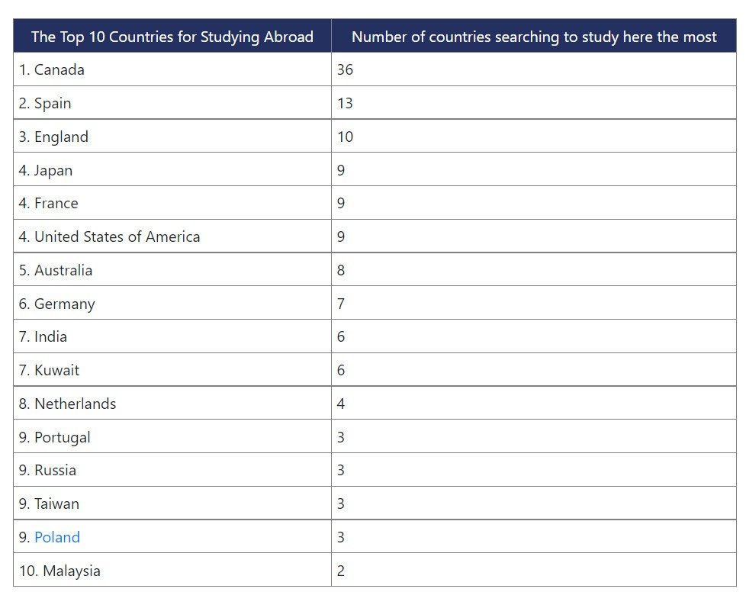The height and width of the screenshot is (608, 746).
Task: Select the '2. Spain' row label
Action: pos(172,103)
